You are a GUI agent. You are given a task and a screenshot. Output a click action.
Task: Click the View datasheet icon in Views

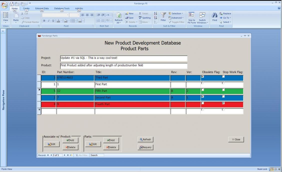click(x=5, y=15)
